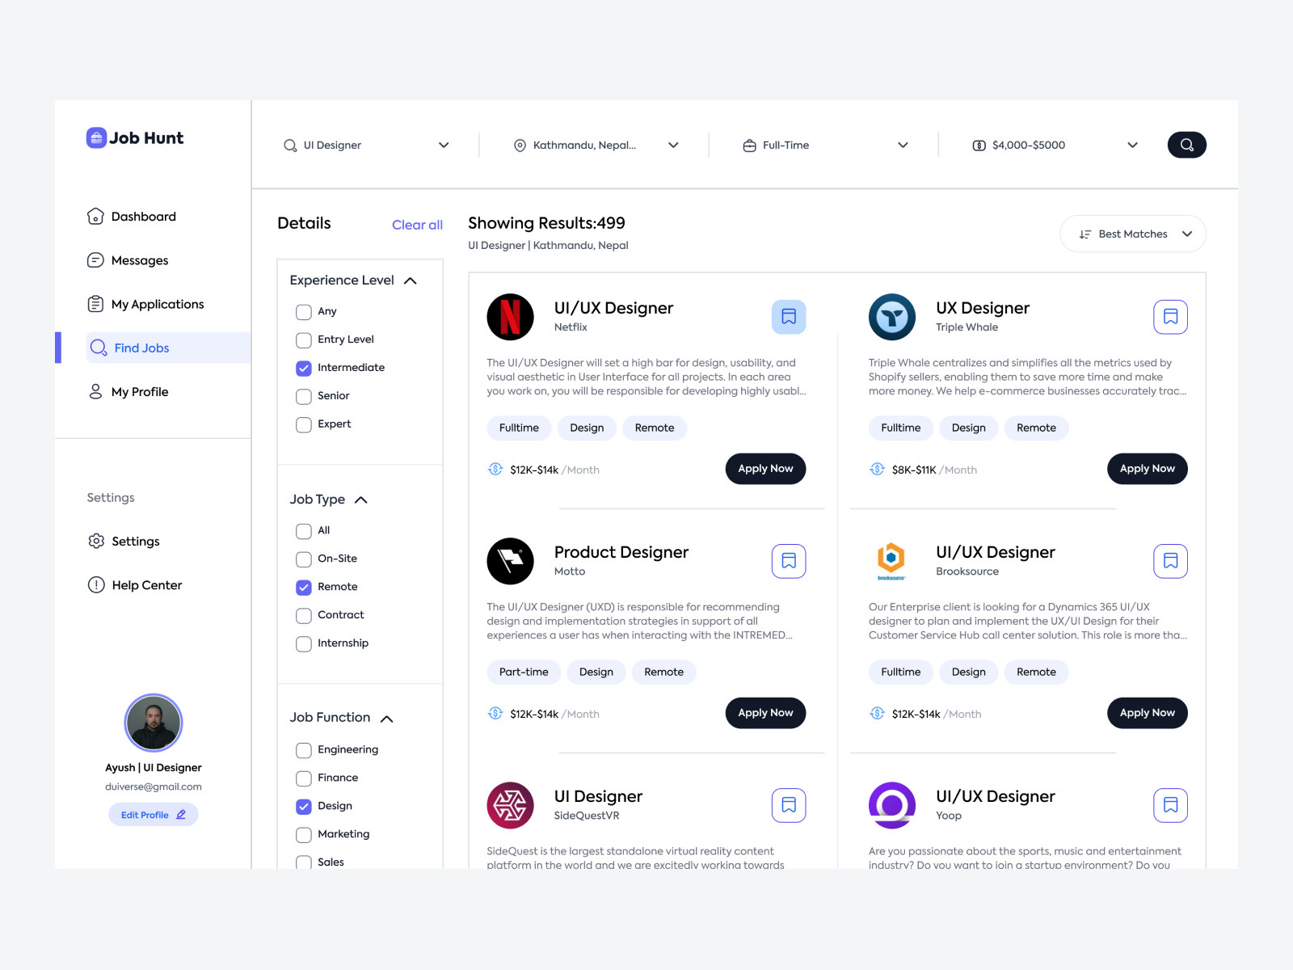Open Dashboard in the sidebar
Image resolution: width=1293 pixels, height=970 pixels.
pos(132,217)
